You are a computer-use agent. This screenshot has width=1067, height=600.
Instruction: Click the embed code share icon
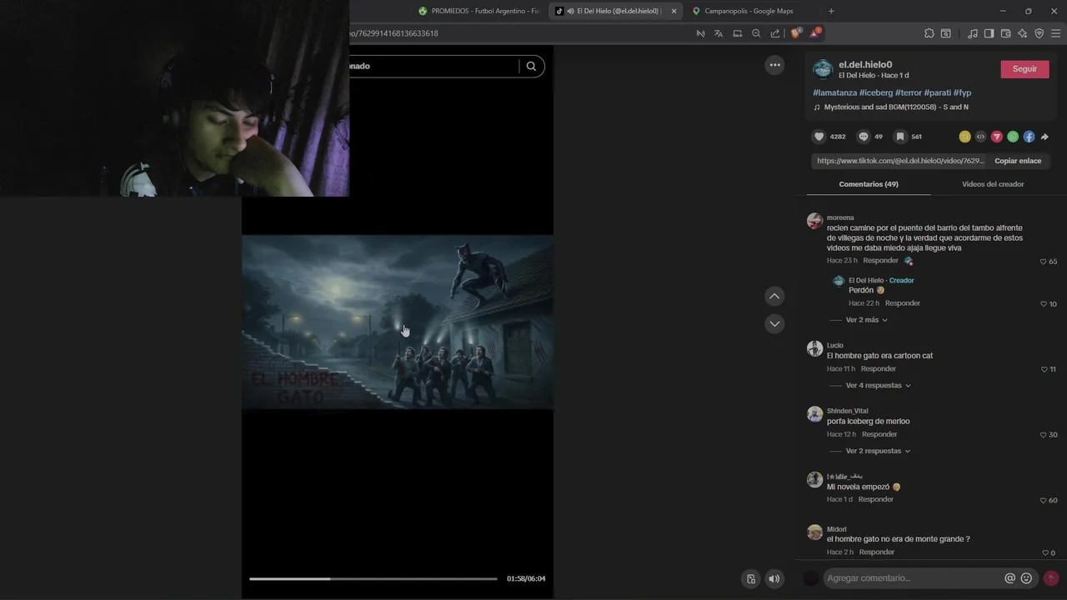[980, 137]
